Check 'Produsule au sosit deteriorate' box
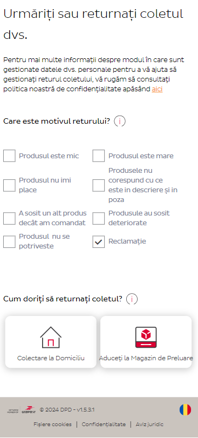 [98, 218]
